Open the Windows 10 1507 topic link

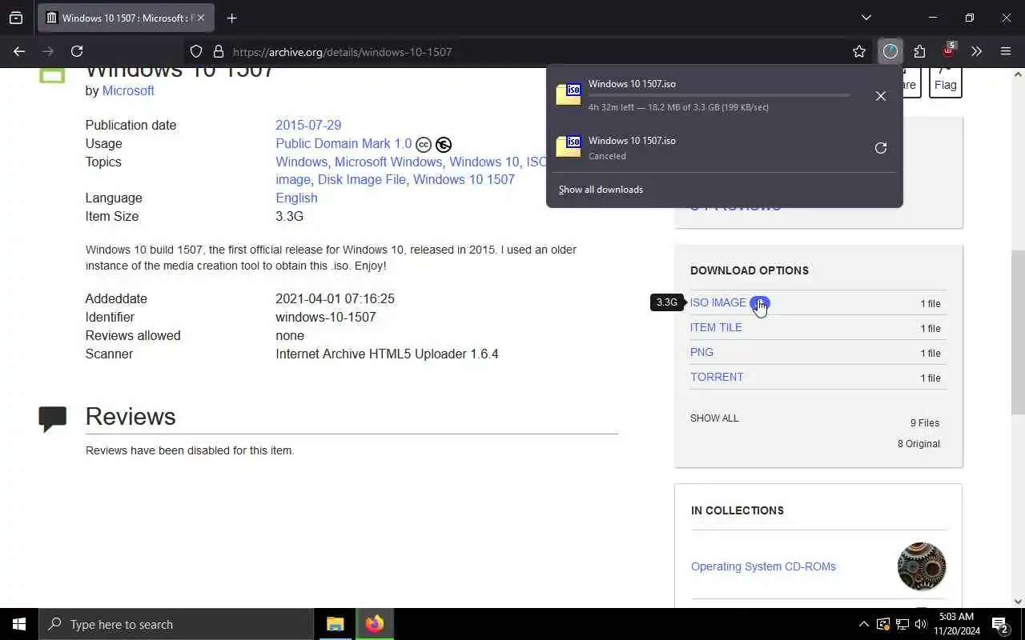tap(464, 179)
